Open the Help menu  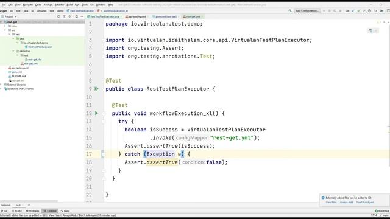tap(110, 5)
